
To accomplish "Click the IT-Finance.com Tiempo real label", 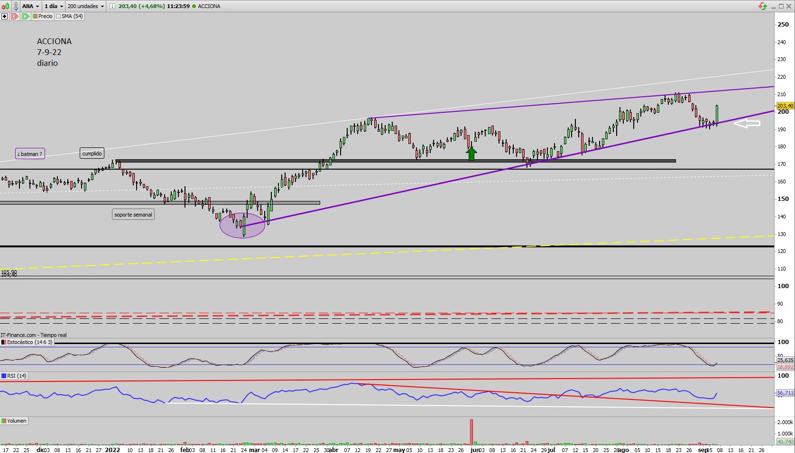I will [x=34, y=335].
